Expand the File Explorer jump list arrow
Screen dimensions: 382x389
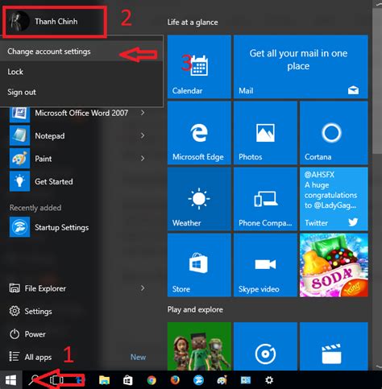(143, 288)
